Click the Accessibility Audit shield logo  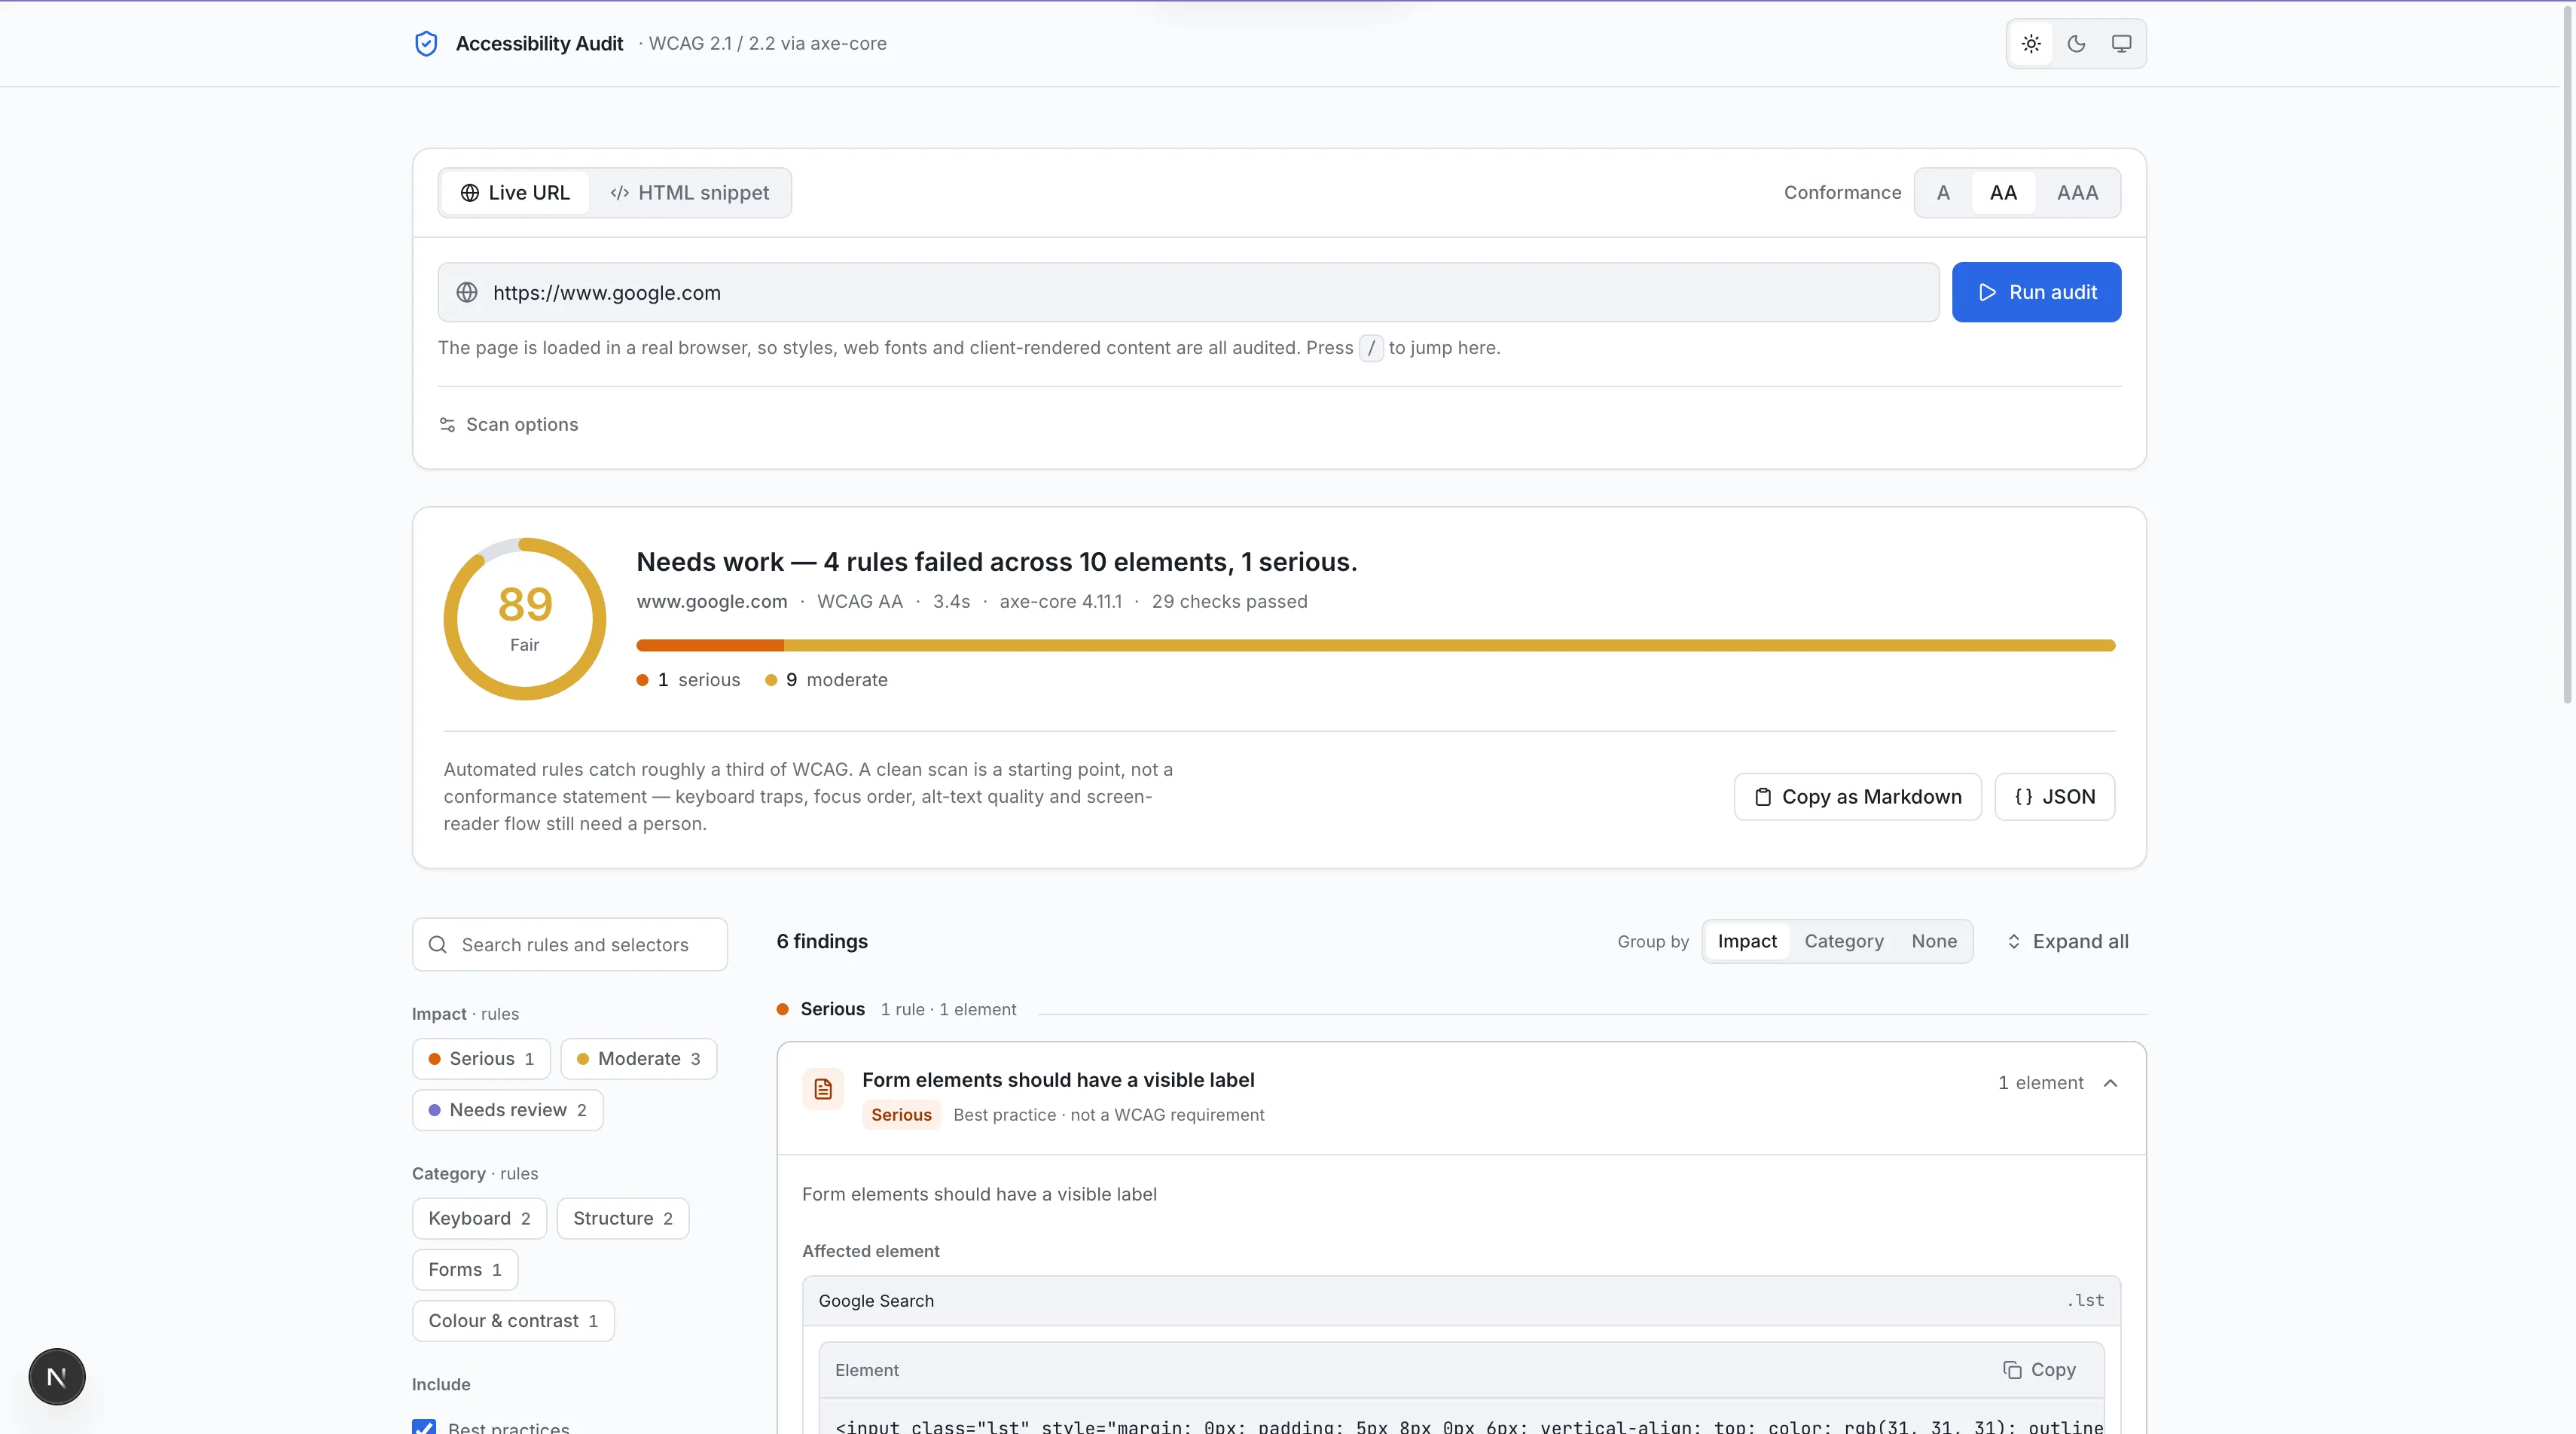pyautogui.click(x=426, y=44)
